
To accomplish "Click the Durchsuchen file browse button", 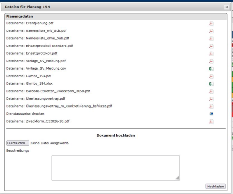I will pos(18,143).
